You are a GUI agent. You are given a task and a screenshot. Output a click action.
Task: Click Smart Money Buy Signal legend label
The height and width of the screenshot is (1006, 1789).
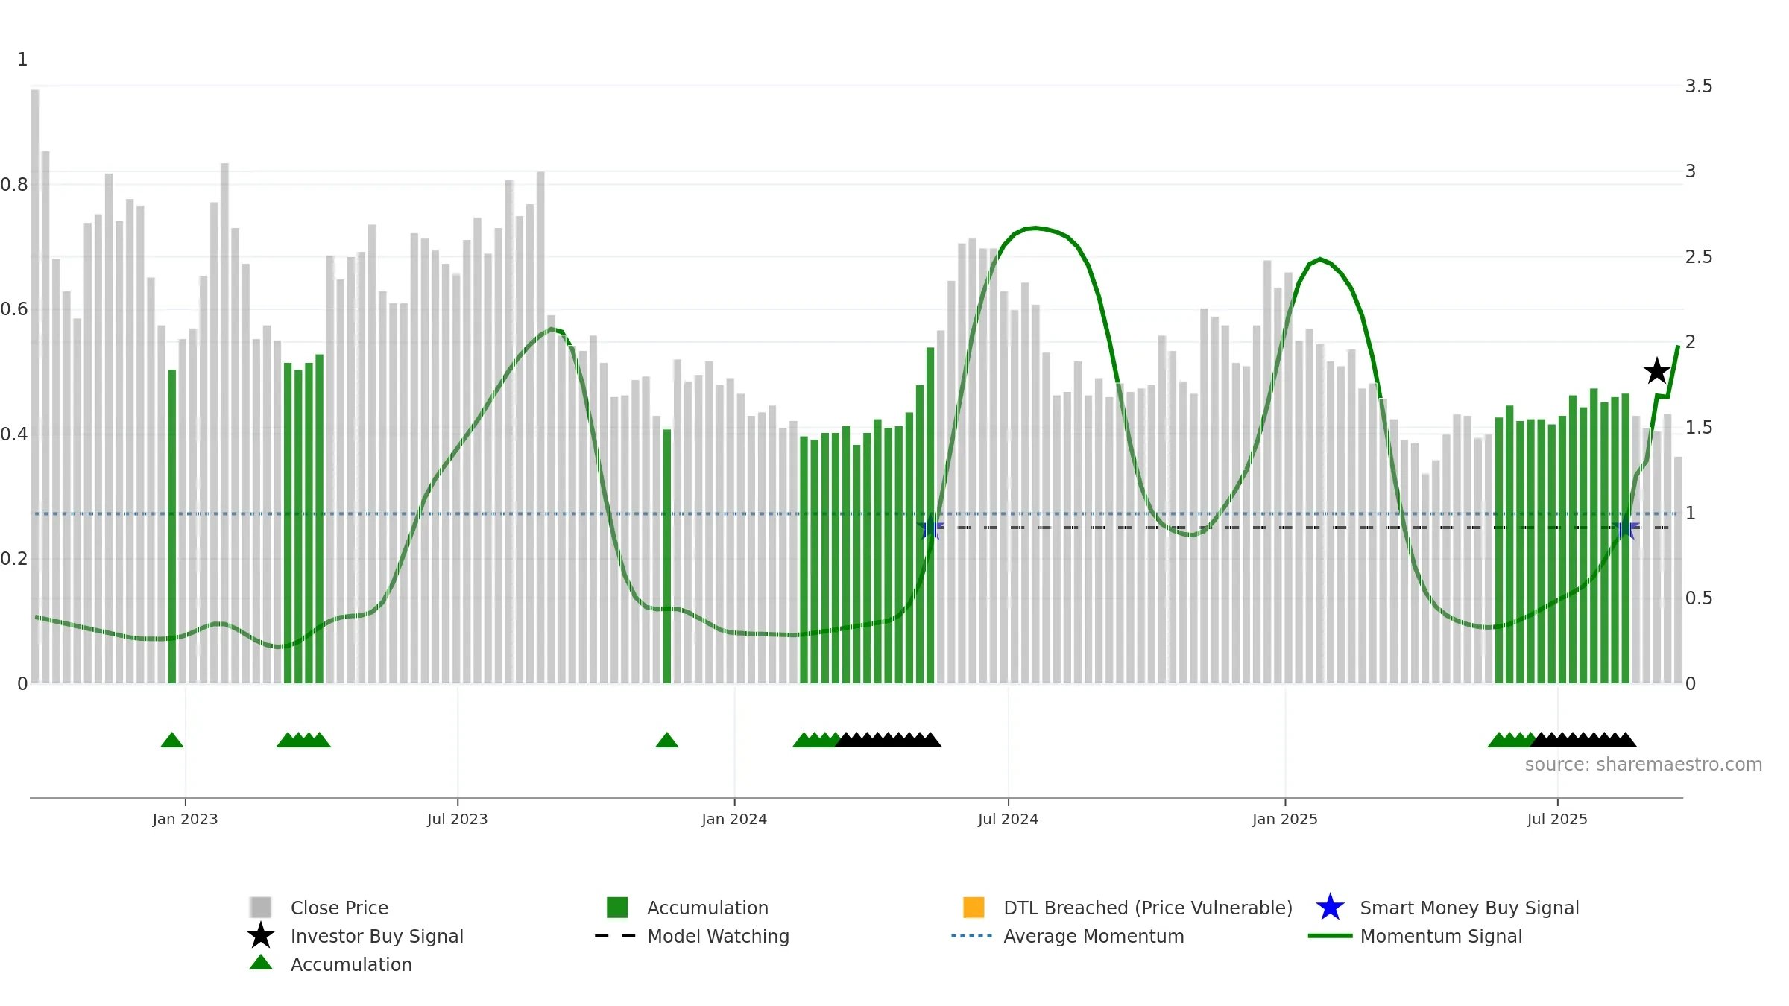point(1469,908)
